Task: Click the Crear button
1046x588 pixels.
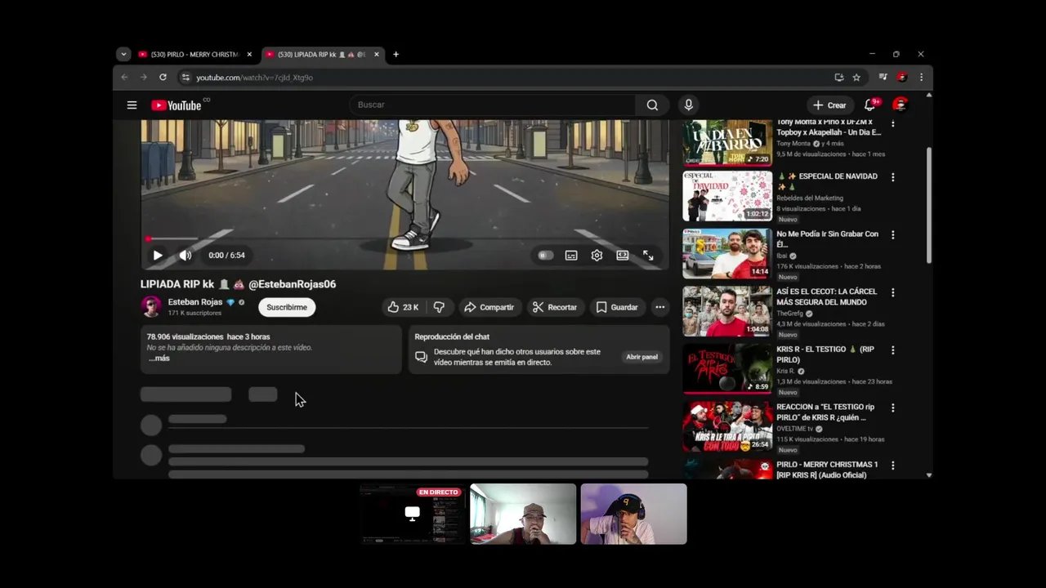Action: click(x=829, y=105)
